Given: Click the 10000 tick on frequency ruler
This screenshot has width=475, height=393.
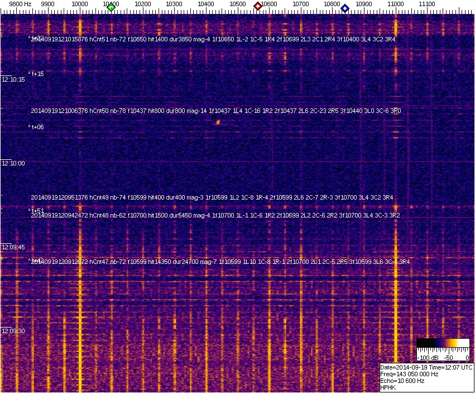Looking at the screenshot, I should tap(80, 4).
